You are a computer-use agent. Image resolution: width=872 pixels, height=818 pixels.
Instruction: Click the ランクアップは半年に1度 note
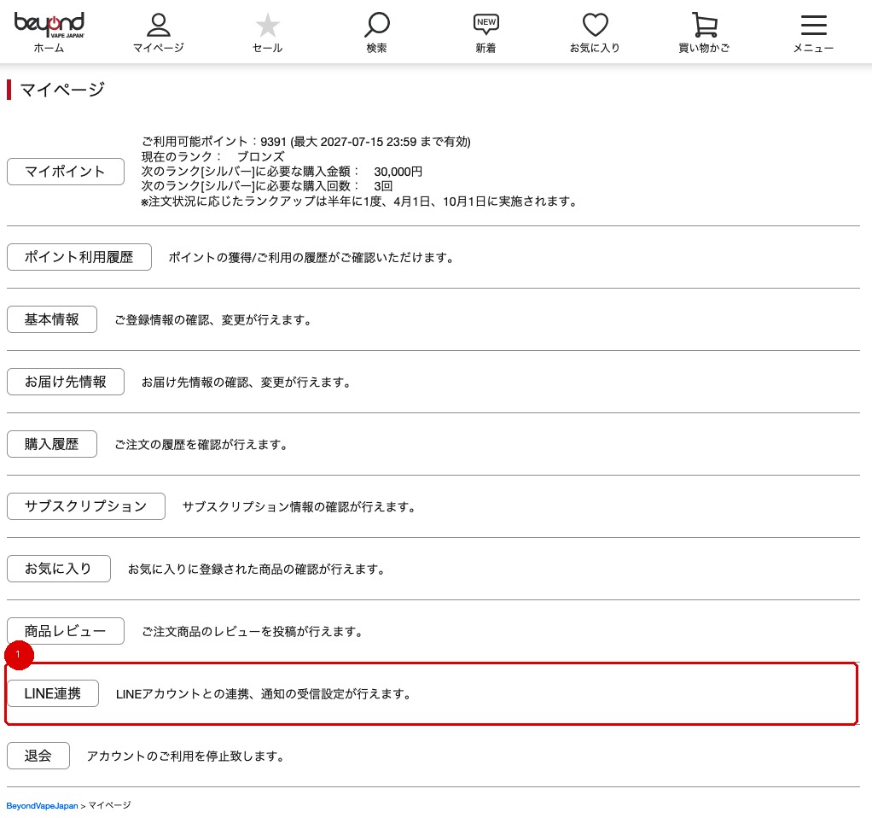coord(358,202)
